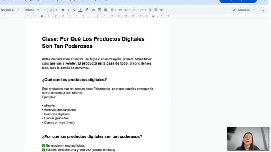Increase the paragraph indent

tap(155, 10)
